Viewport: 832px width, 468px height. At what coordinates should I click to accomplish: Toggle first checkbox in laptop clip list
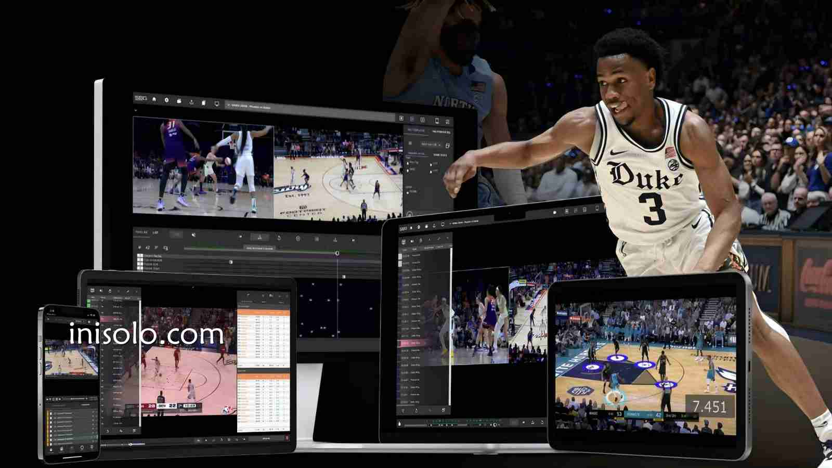pyautogui.click(x=400, y=256)
